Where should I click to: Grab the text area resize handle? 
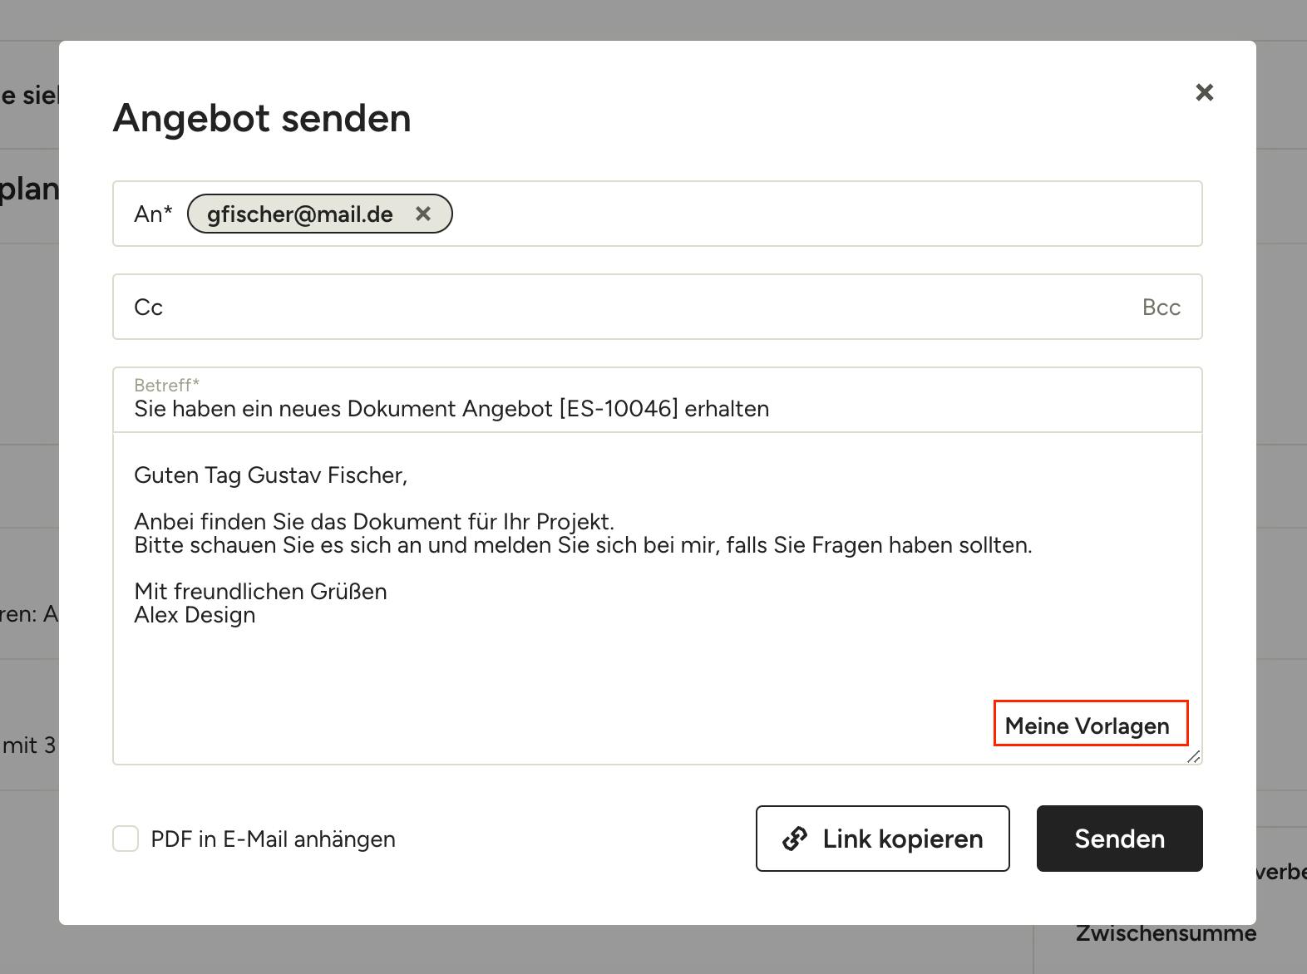click(x=1194, y=756)
